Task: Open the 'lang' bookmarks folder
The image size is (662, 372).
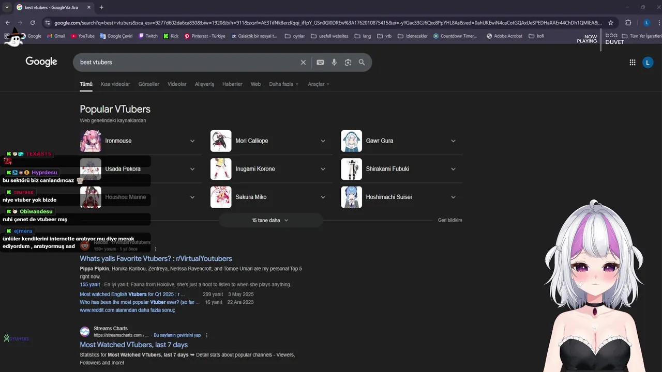Action: [x=363, y=36]
